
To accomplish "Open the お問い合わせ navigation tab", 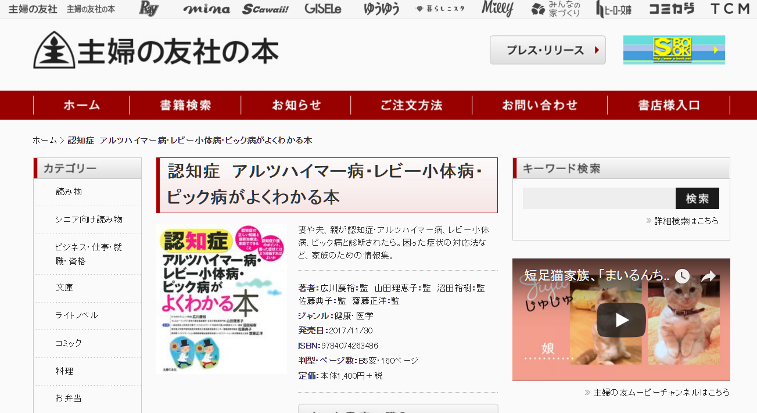I will pos(540,105).
